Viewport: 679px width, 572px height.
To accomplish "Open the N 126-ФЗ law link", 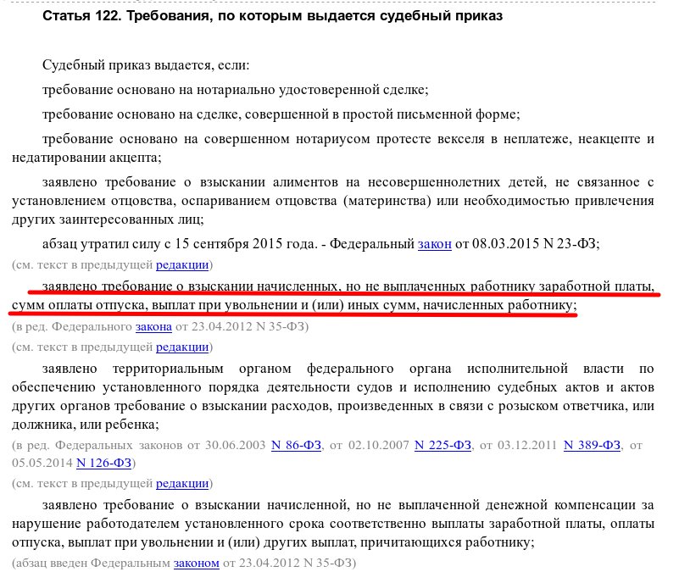I will pyautogui.click(x=104, y=464).
